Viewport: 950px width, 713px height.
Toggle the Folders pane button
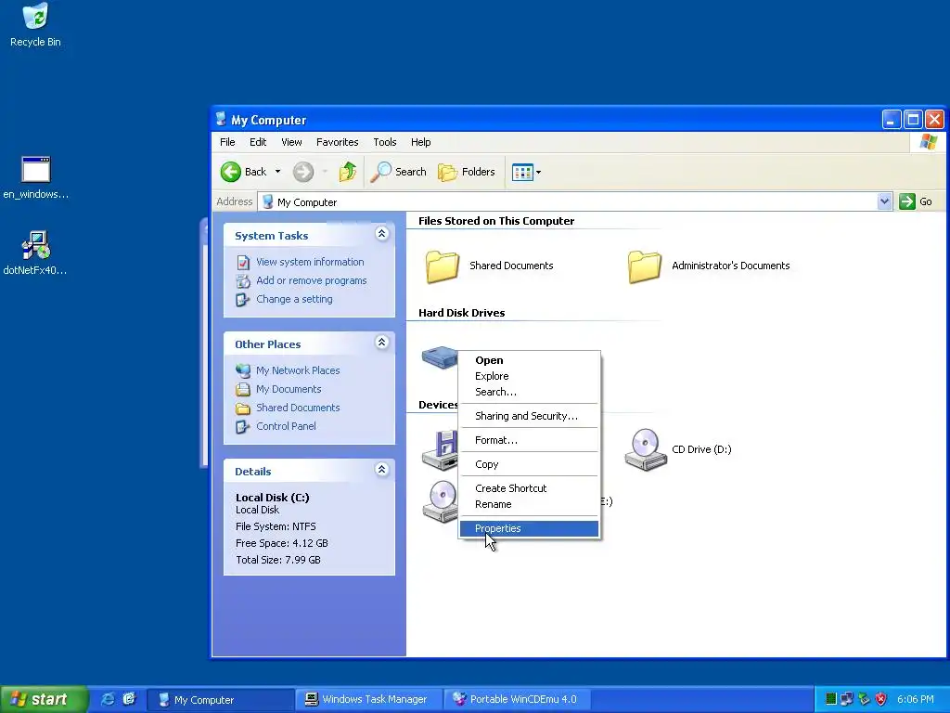click(467, 172)
